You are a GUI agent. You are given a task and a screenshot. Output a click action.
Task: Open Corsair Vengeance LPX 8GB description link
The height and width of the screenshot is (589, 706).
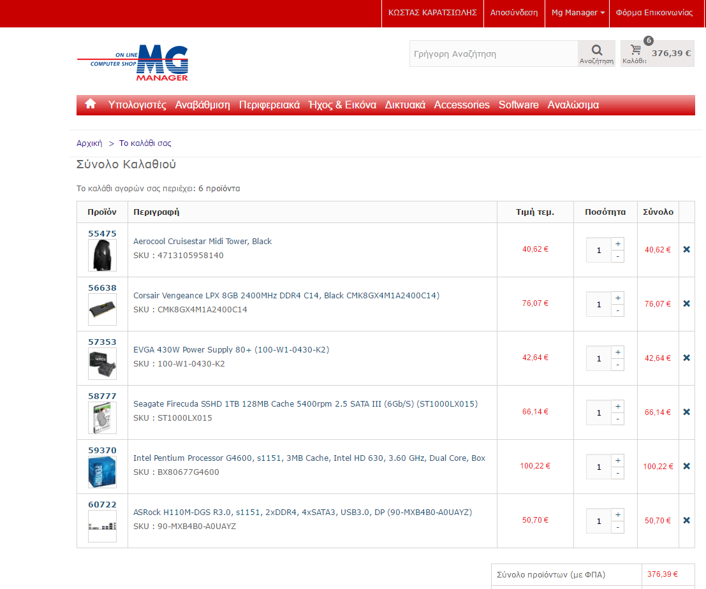(x=286, y=296)
